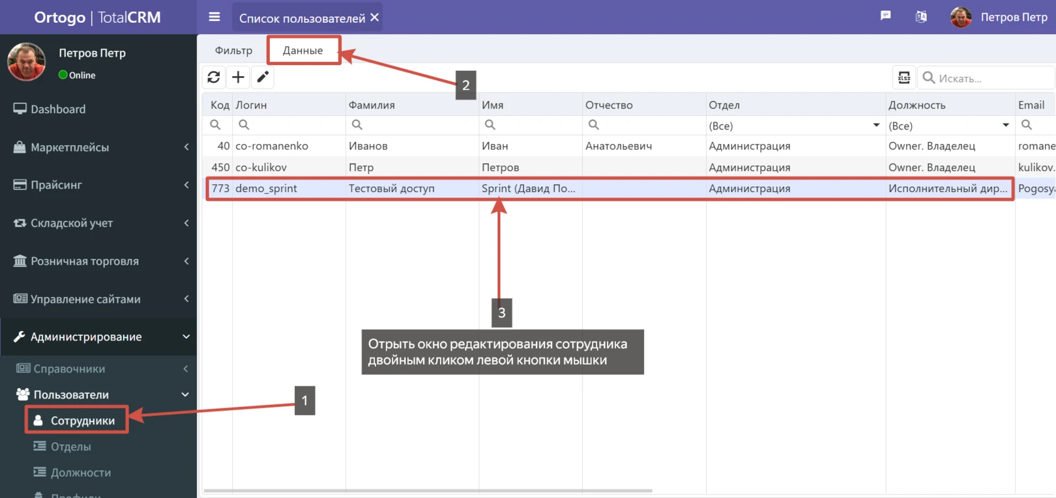Click the Прайсинг card icon
Image resolution: width=1056 pixels, height=498 pixels.
point(20,185)
